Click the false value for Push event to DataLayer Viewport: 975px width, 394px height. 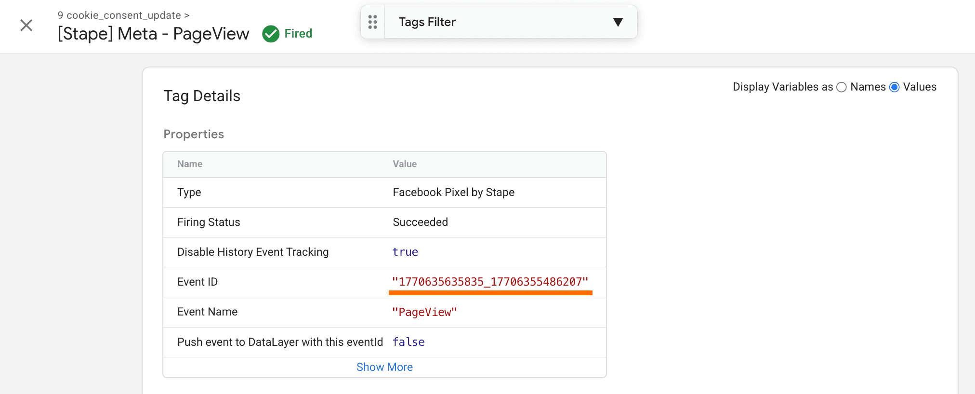point(408,342)
